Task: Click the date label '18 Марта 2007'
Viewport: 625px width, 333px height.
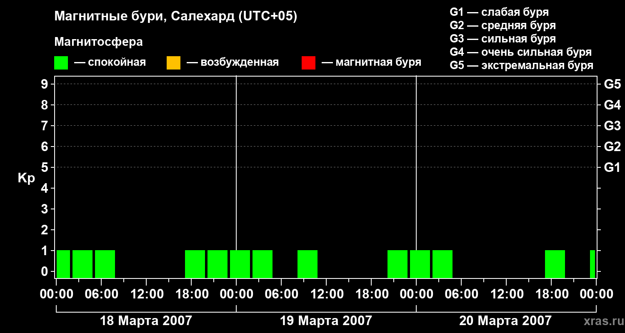Action: [x=146, y=321]
